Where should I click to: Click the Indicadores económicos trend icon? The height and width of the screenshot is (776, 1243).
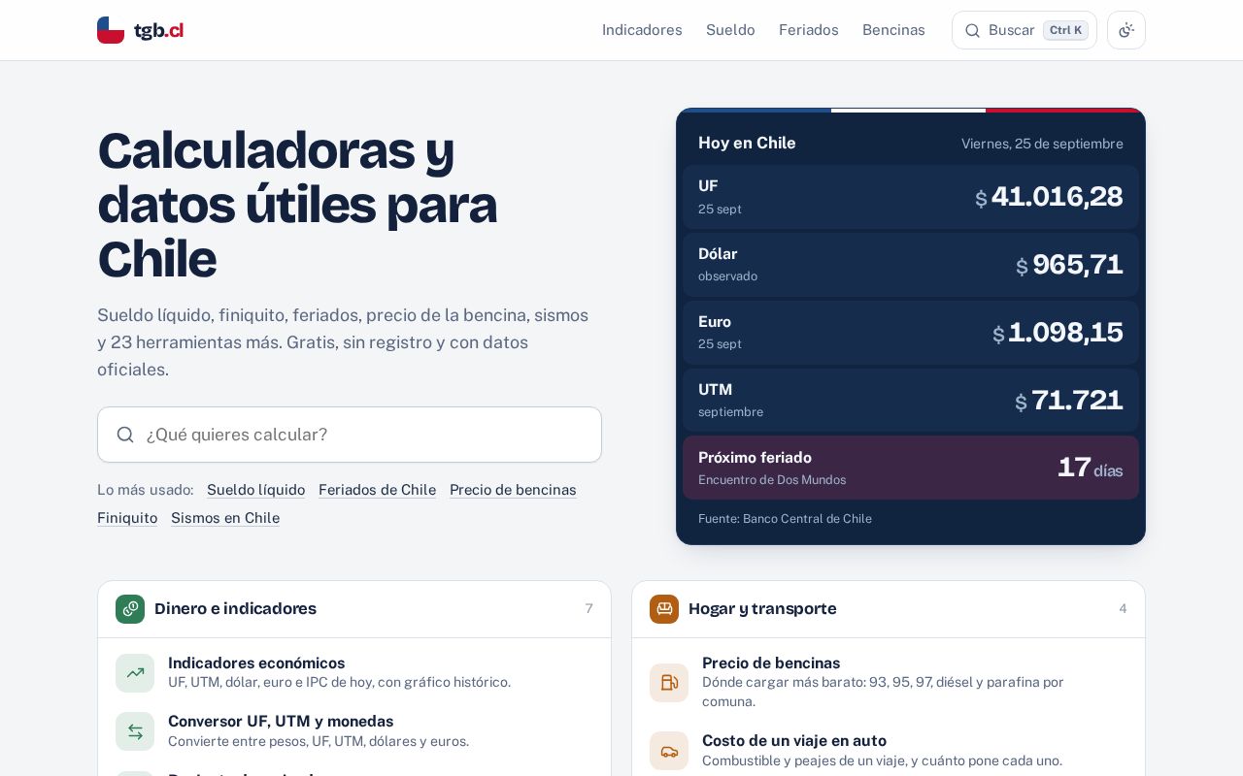coord(135,673)
